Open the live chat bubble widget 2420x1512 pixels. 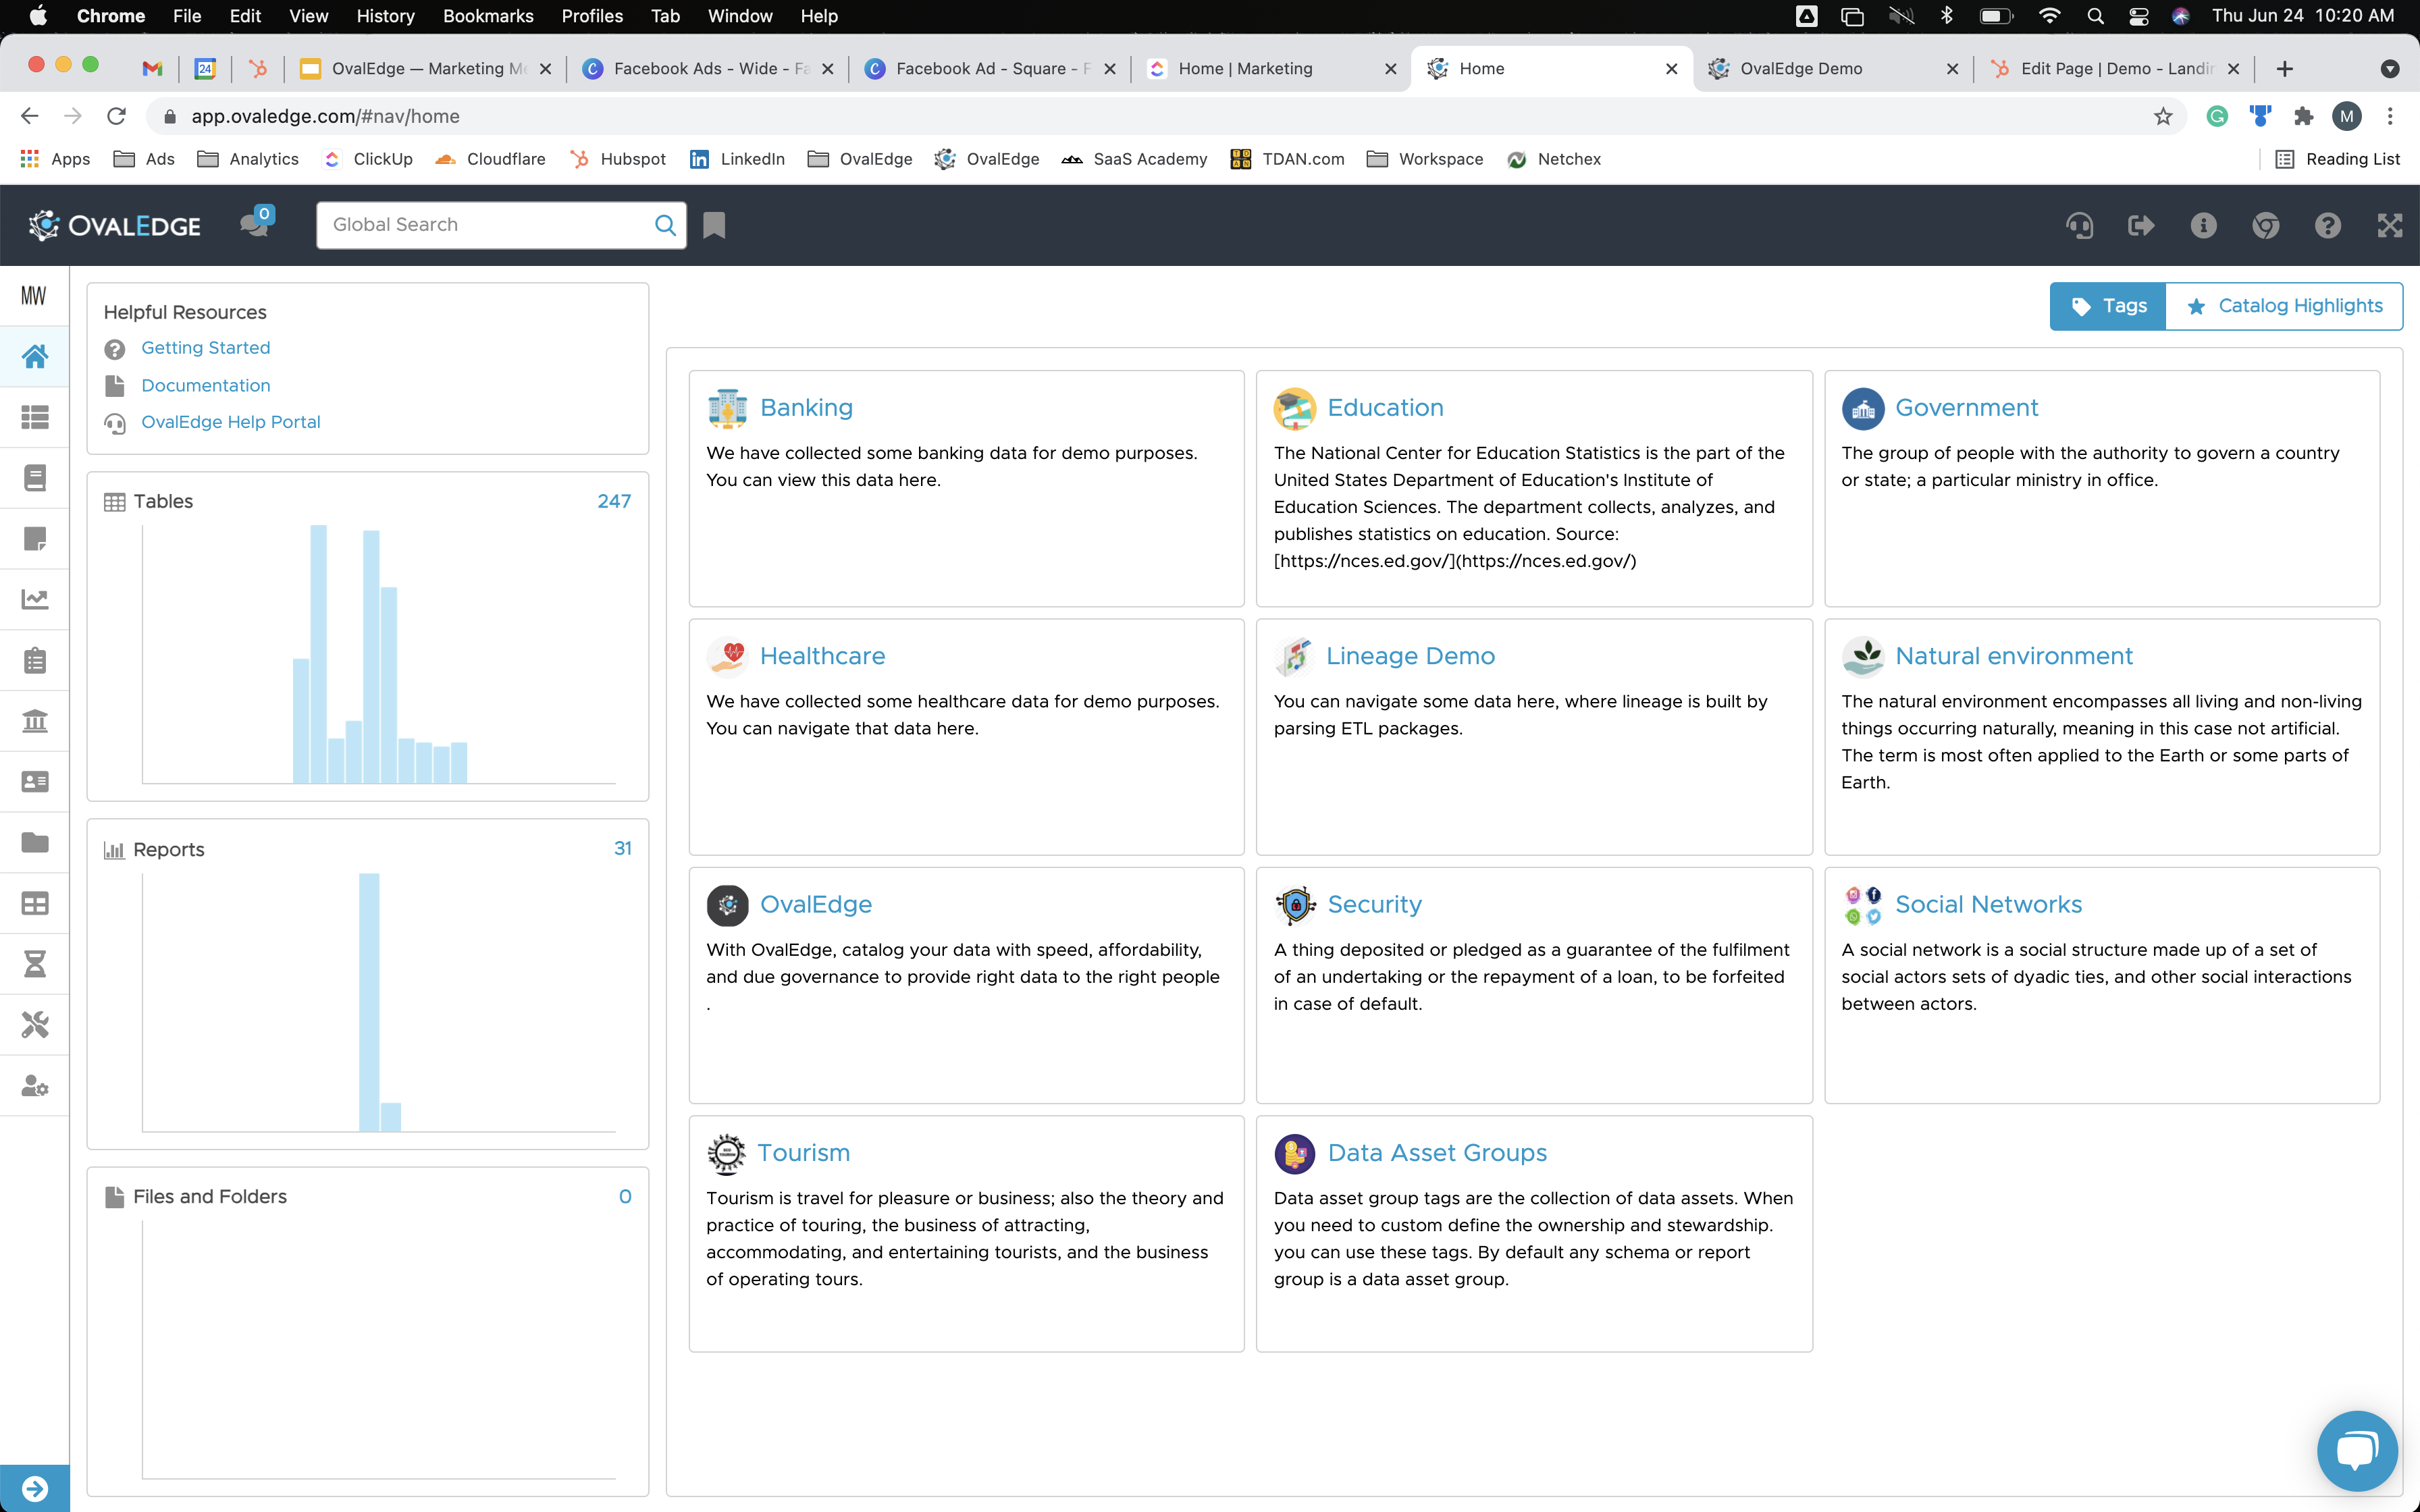(2357, 1451)
